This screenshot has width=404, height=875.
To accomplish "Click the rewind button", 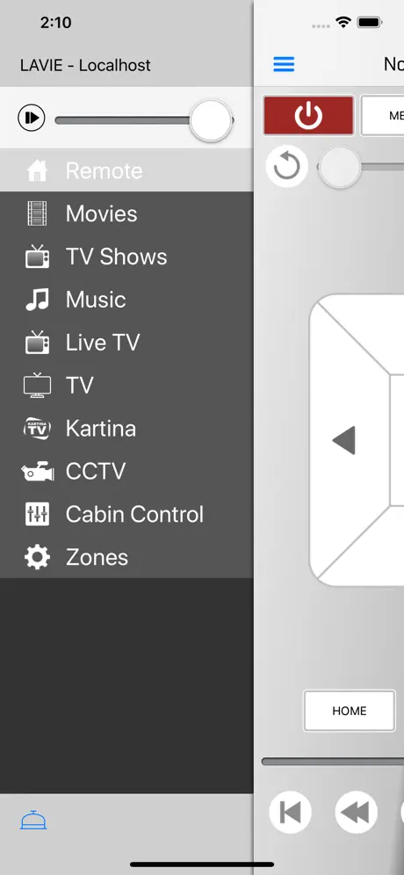I will click(x=356, y=812).
